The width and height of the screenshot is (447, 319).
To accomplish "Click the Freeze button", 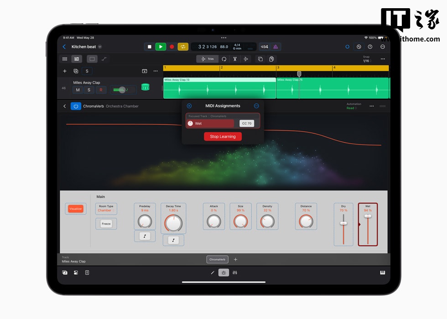I will pyautogui.click(x=106, y=224).
